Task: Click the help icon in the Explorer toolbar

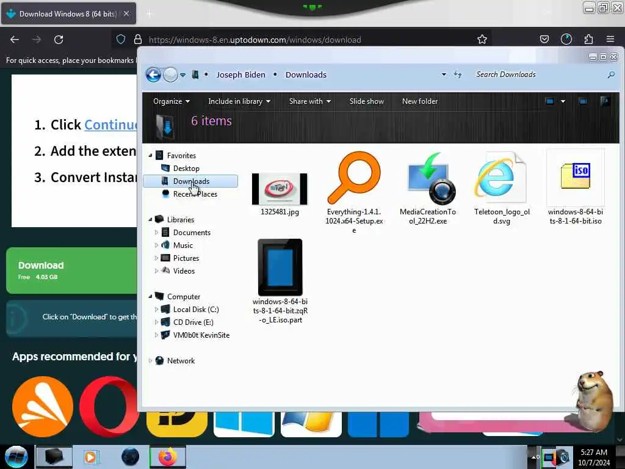Action: click(605, 101)
